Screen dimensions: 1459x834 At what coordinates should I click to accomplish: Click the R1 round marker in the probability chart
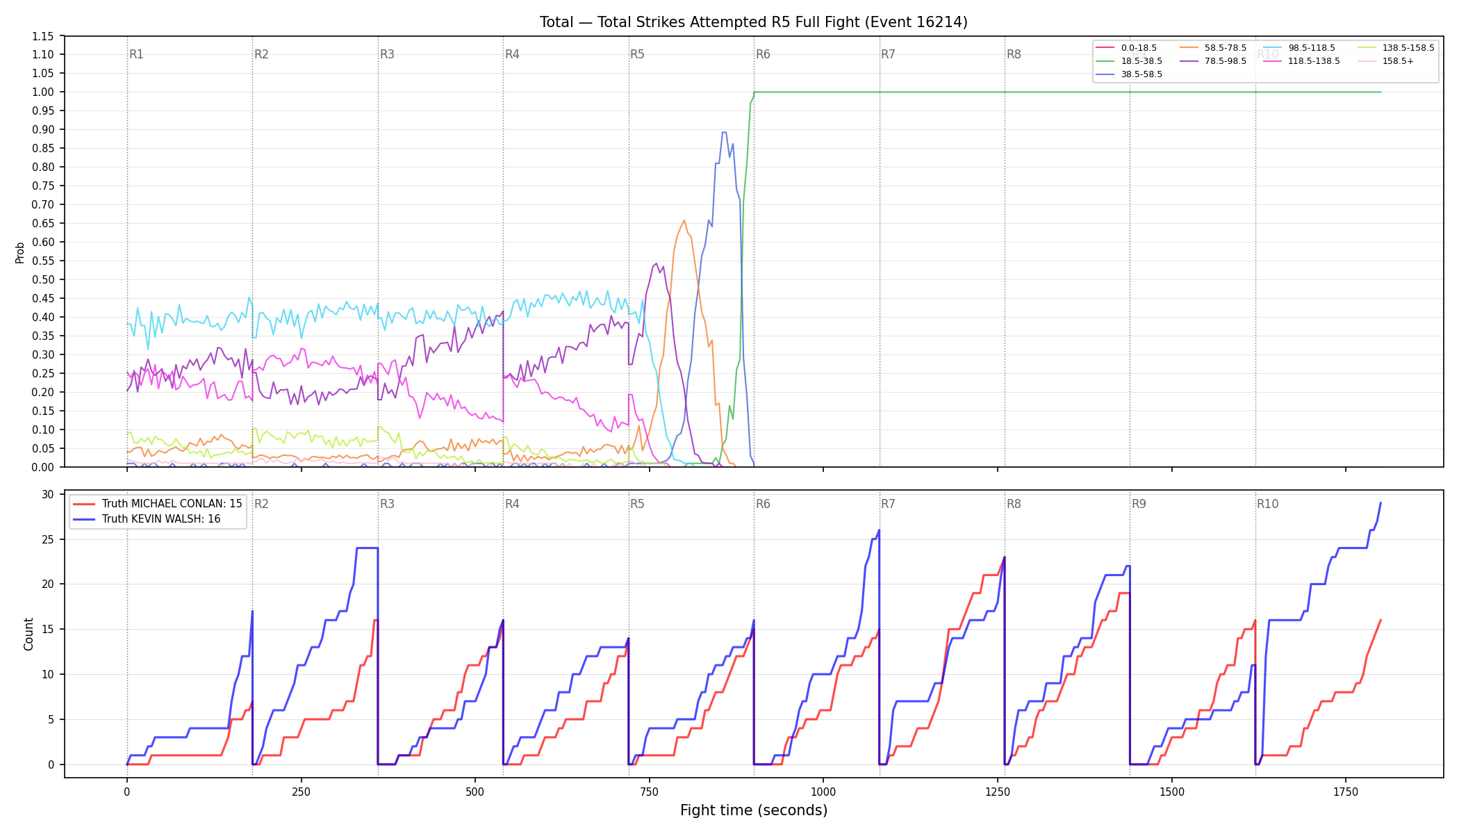(136, 54)
